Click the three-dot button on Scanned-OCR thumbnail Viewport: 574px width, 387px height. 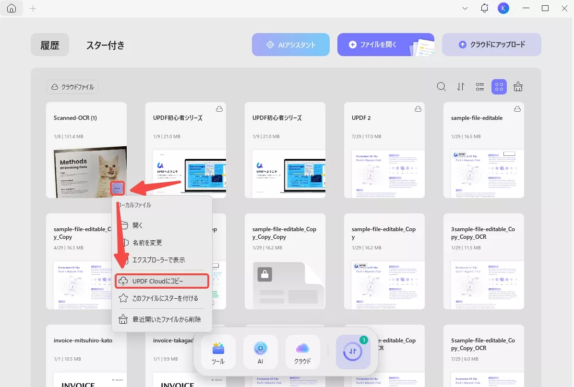coord(117,188)
